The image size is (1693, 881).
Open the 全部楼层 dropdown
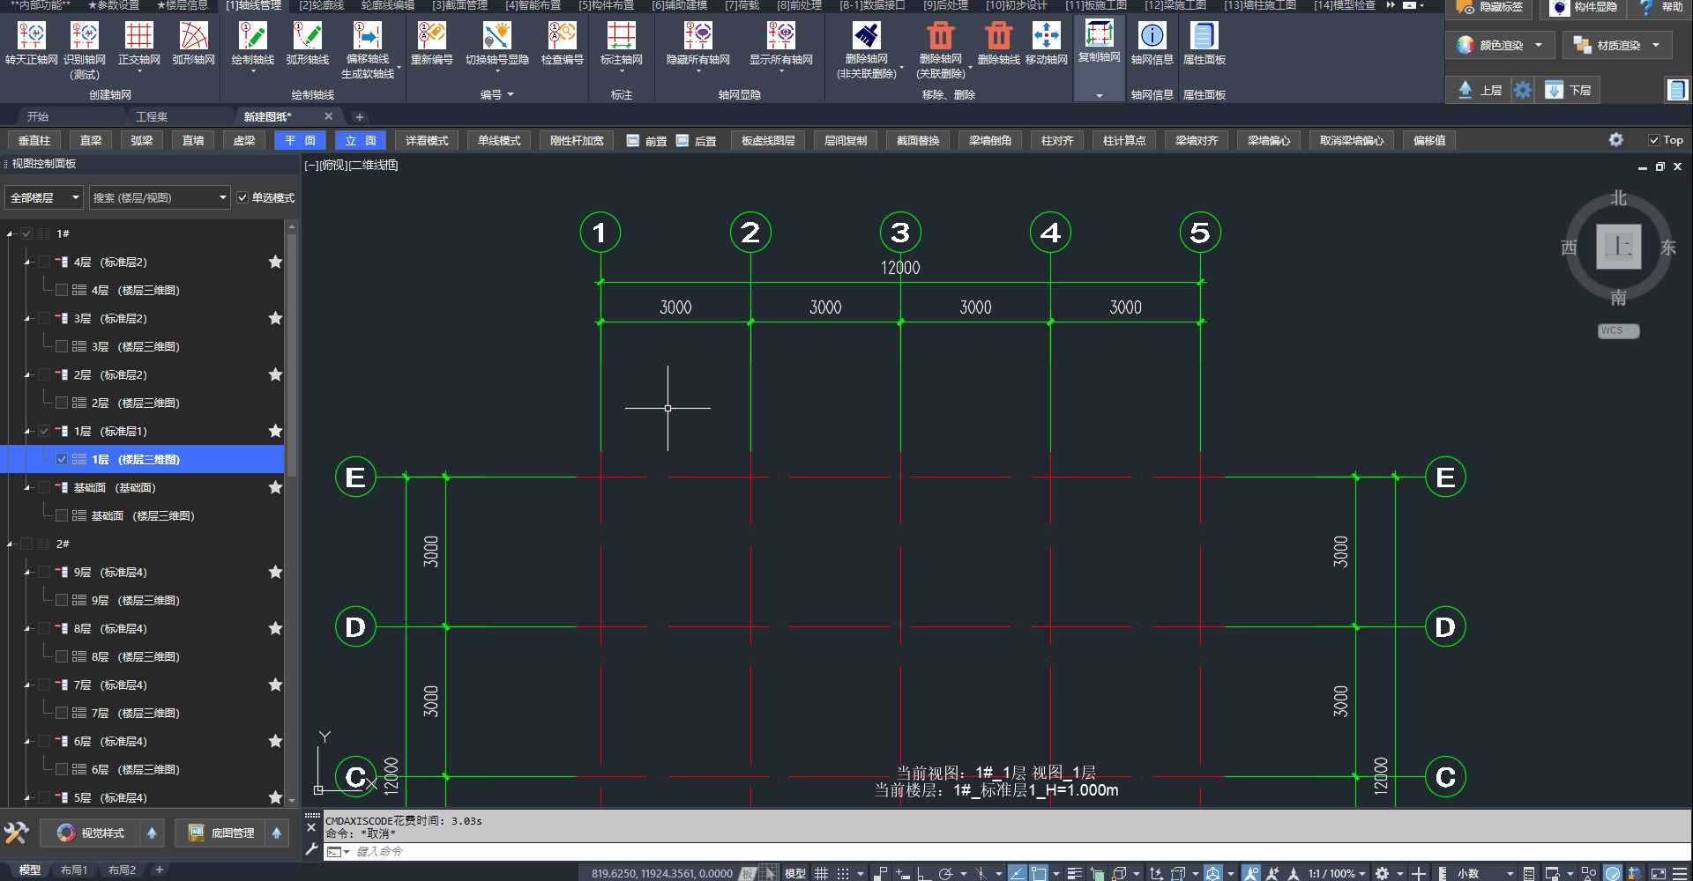tap(44, 198)
